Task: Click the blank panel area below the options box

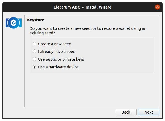Action: tap(92, 90)
